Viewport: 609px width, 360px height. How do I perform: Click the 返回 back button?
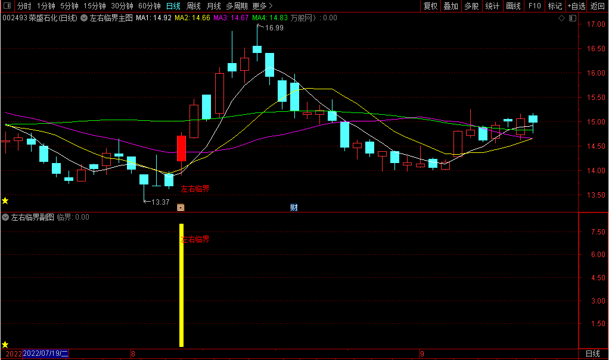(597, 6)
